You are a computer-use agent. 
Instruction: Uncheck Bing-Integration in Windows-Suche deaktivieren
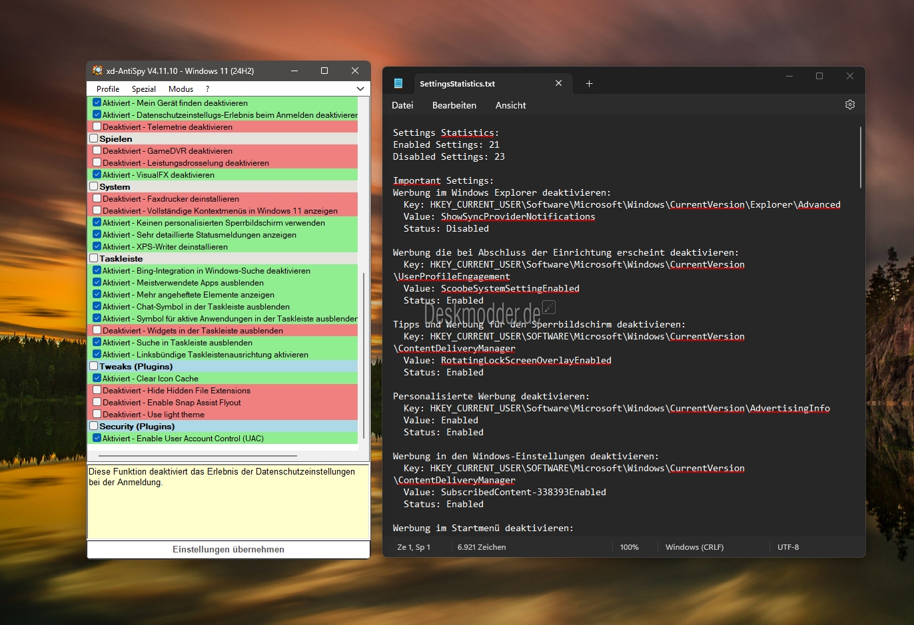click(97, 270)
